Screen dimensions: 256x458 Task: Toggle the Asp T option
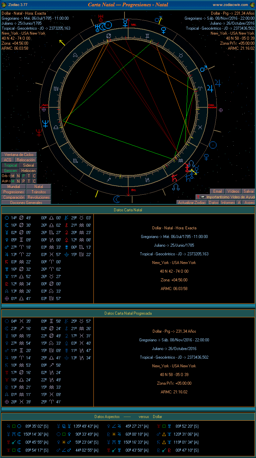[x=29, y=181]
